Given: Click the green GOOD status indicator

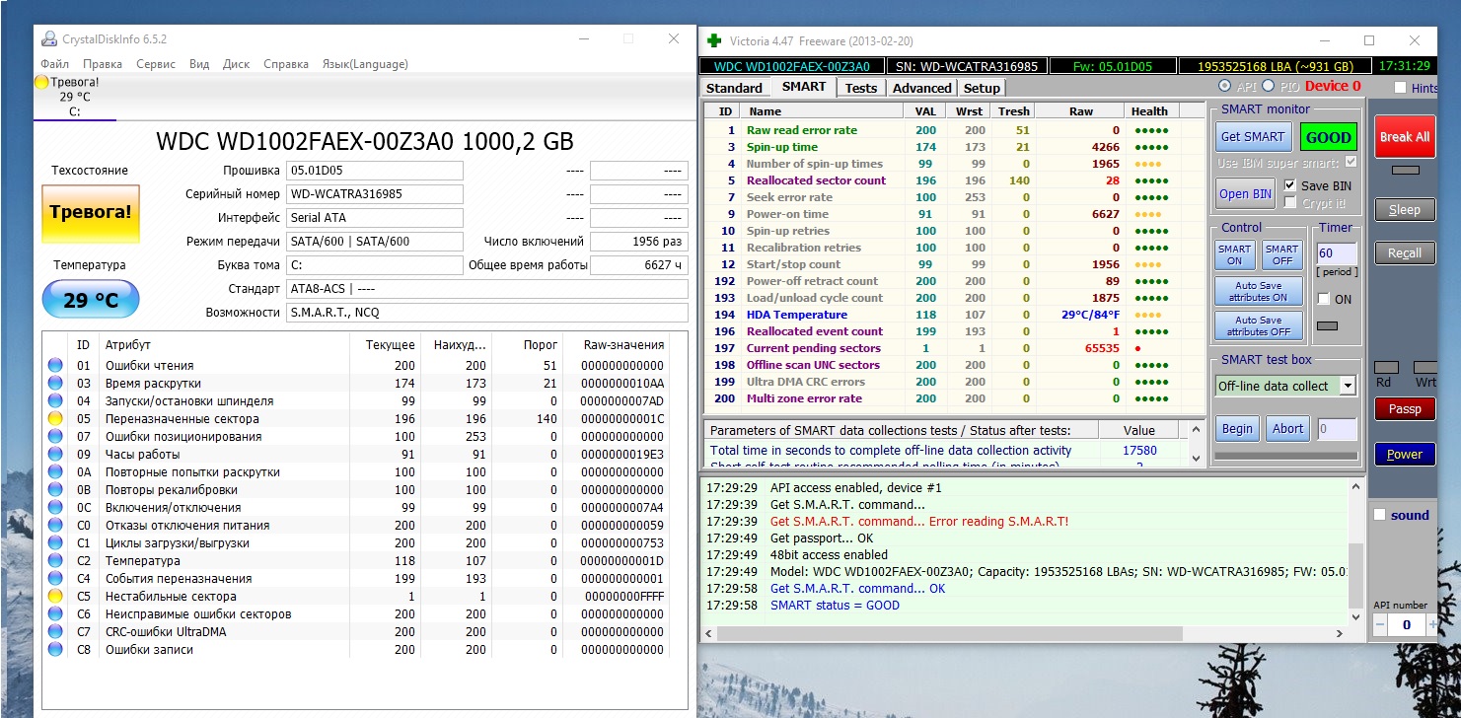Looking at the screenshot, I should tap(1328, 137).
